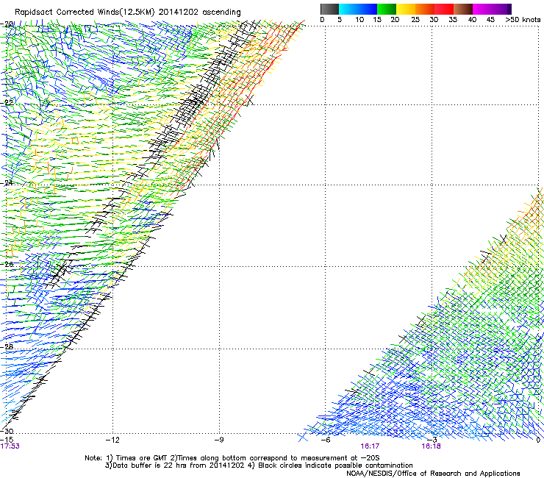The image size is (544, 478).
Task: Click the gray 0-5 knots color swatch
Action: click(x=329, y=9)
